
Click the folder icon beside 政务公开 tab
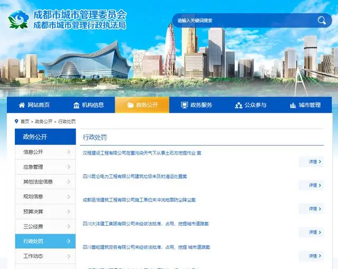[x=130, y=105]
